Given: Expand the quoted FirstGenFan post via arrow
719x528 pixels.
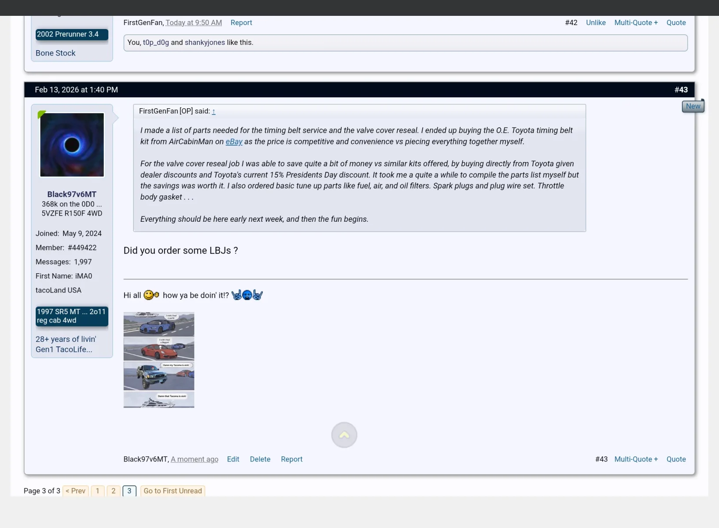Looking at the screenshot, I should [214, 112].
